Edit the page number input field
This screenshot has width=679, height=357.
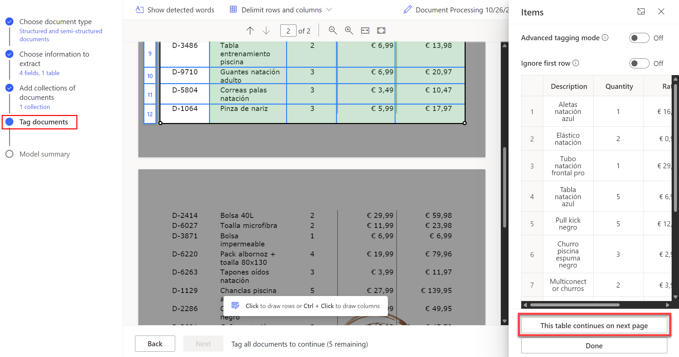coord(288,31)
